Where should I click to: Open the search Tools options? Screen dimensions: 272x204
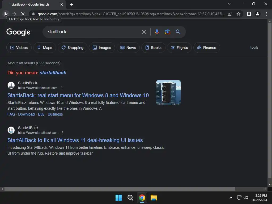[254, 47]
